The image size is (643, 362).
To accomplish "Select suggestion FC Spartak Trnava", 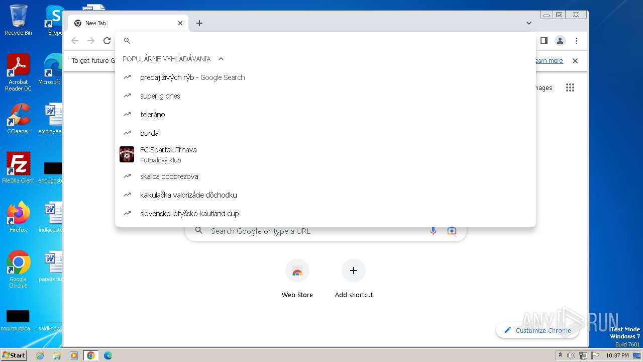I will [x=326, y=155].
